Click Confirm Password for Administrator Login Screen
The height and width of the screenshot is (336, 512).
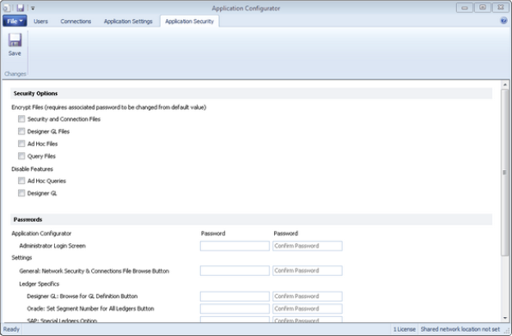point(307,246)
